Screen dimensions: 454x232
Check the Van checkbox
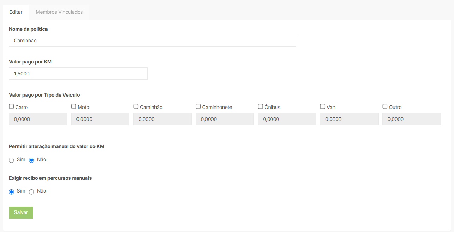click(x=323, y=106)
